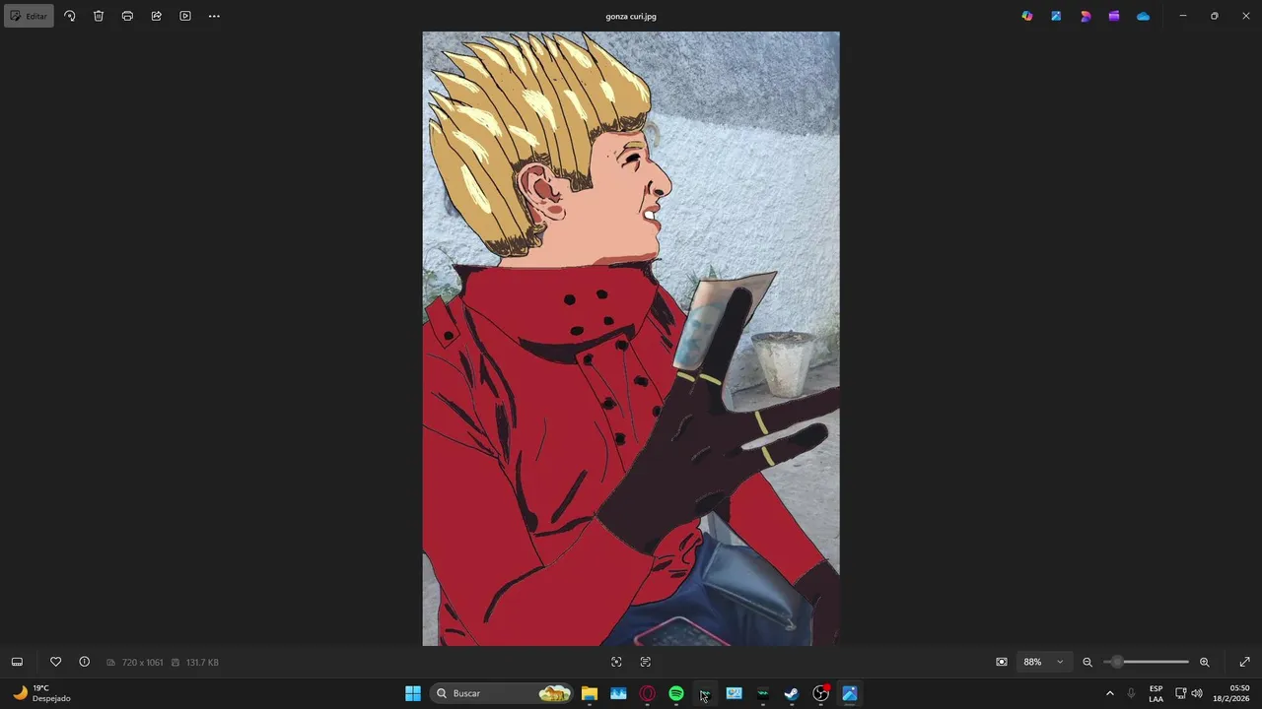Enter full screen with the expand arrows icon

tap(1244, 662)
